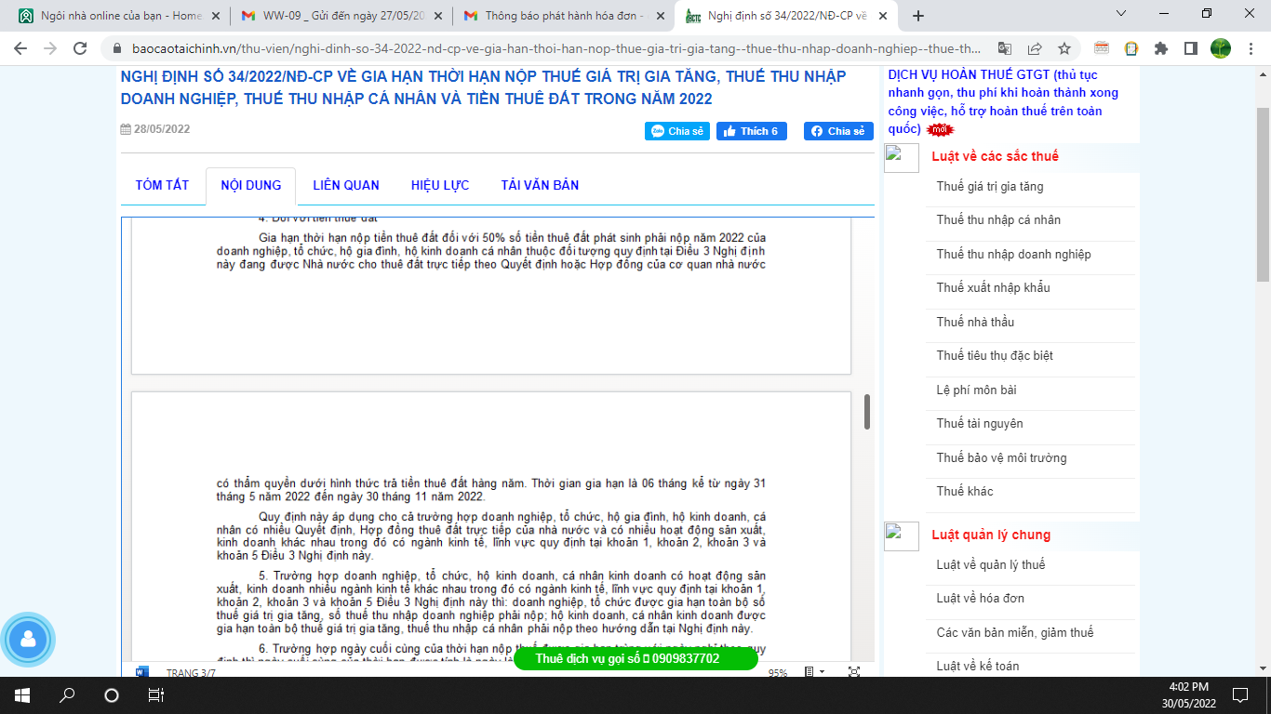
Task: Open Chrome three-dot menu
Action: [x=1251, y=48]
